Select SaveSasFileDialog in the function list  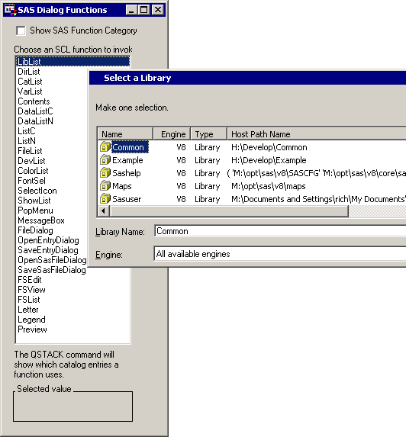[52, 270]
